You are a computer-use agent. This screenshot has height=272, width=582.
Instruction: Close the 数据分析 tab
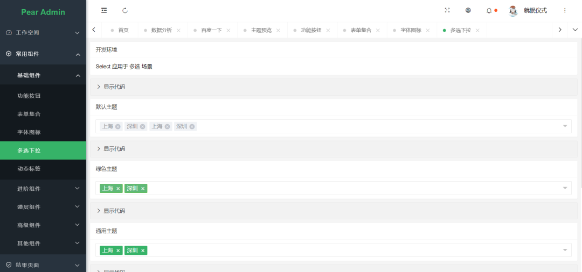pos(178,30)
